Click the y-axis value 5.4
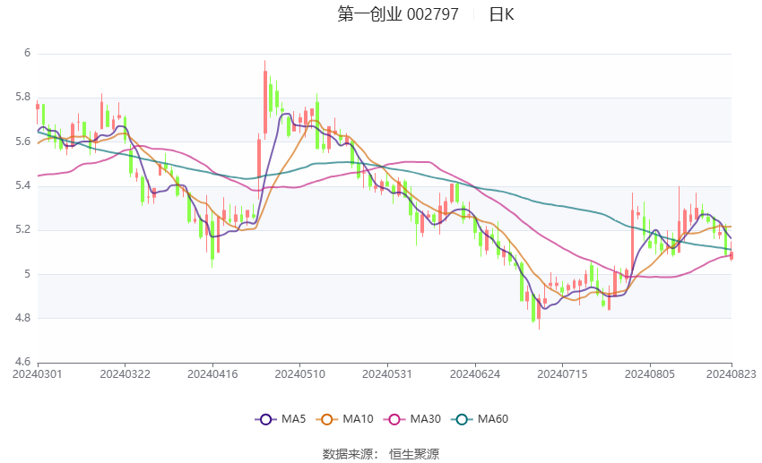Image resolution: width=762 pixels, height=463 pixels. (22, 185)
